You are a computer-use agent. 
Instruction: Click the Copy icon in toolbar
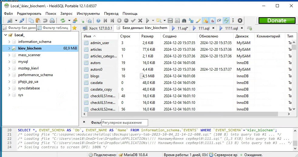tap(31, 21)
